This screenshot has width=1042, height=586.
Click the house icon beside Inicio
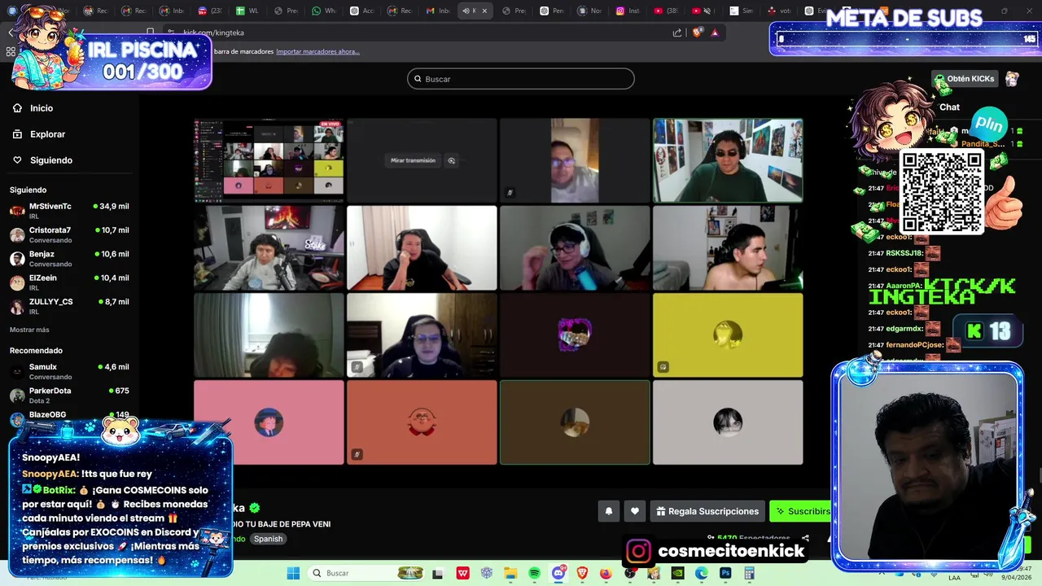pyautogui.click(x=17, y=108)
